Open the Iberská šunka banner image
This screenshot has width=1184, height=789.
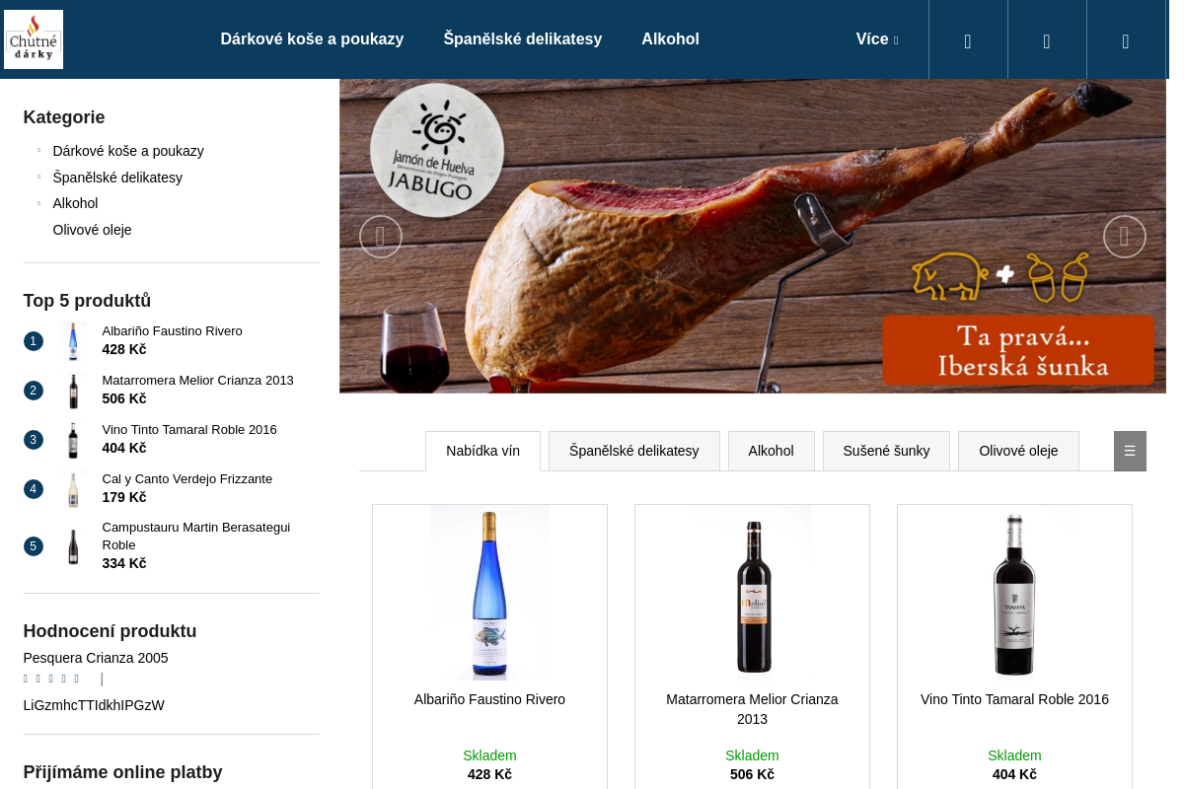click(753, 237)
